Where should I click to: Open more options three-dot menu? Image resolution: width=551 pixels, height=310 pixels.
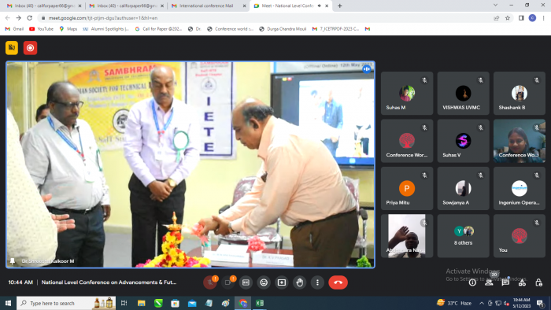(317, 282)
